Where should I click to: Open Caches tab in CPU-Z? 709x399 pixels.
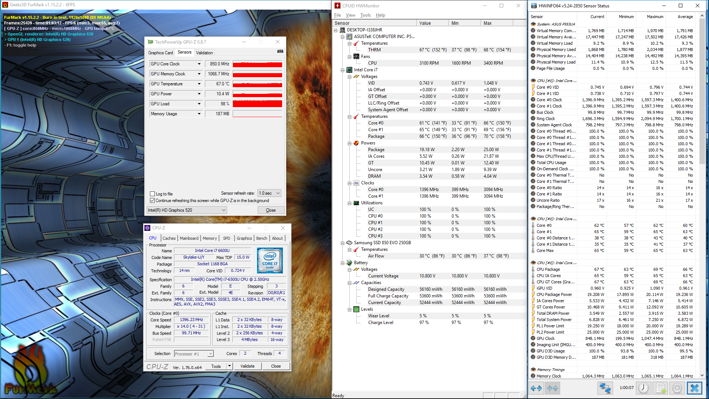pyautogui.click(x=169, y=238)
